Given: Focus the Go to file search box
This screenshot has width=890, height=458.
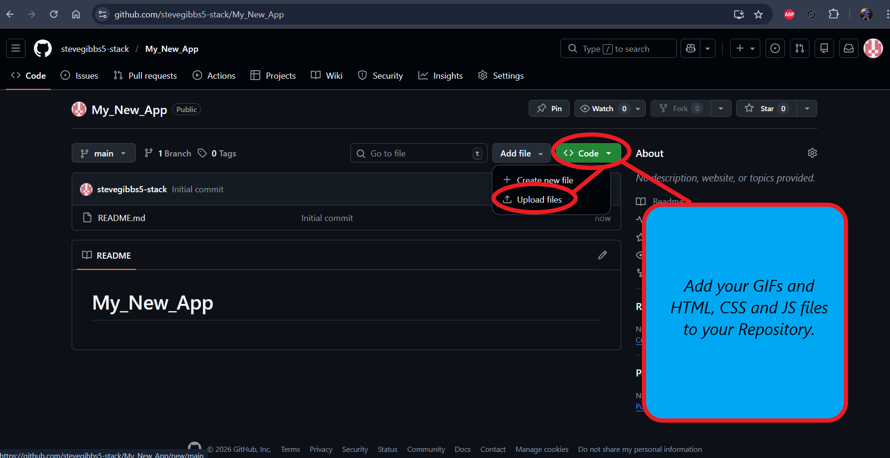Looking at the screenshot, I should [419, 153].
